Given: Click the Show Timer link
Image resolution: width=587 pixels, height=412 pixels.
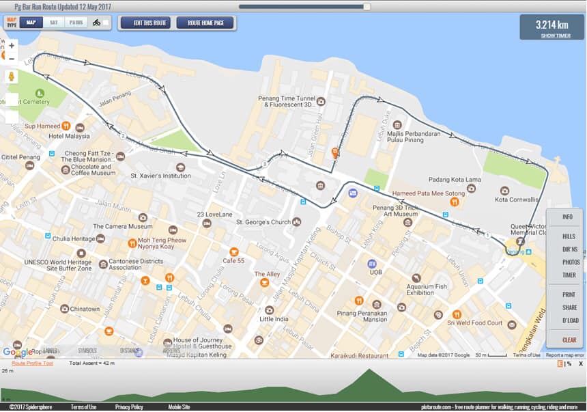Looking at the screenshot, I should tap(556, 36).
